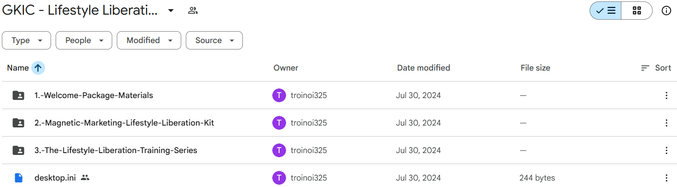Image resolution: width=677 pixels, height=187 pixels.
Task: Click the shared folder people icon in title
Action: point(193,11)
